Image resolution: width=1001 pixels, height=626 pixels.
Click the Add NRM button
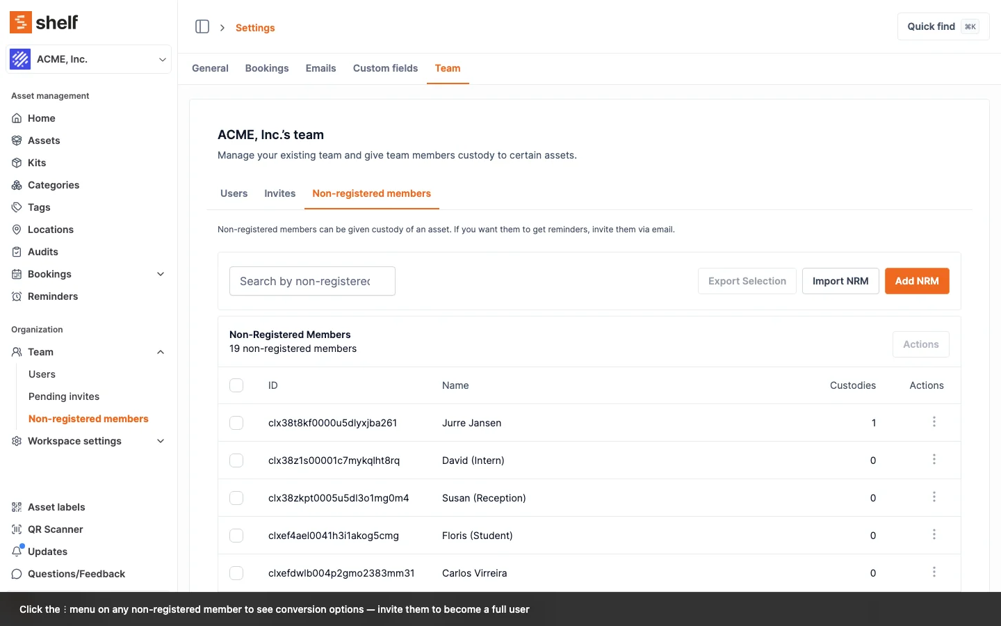[x=916, y=281]
